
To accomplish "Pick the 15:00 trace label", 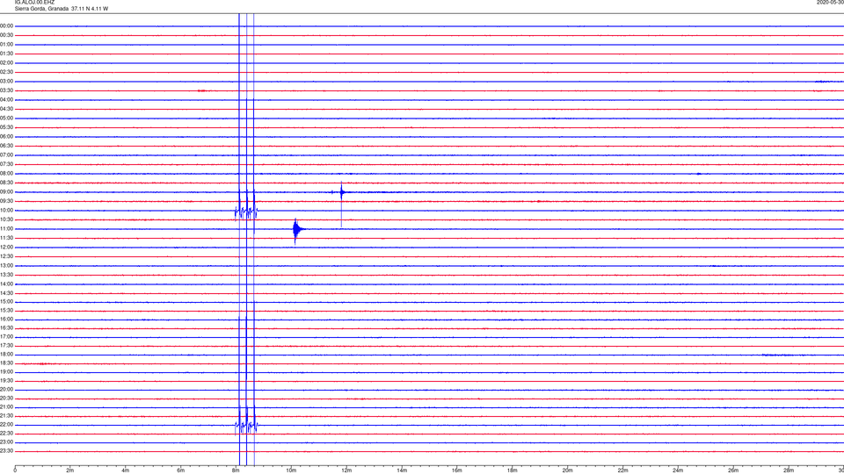I will coord(7,301).
